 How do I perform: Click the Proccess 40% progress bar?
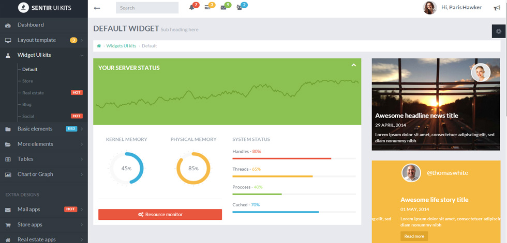(294, 194)
